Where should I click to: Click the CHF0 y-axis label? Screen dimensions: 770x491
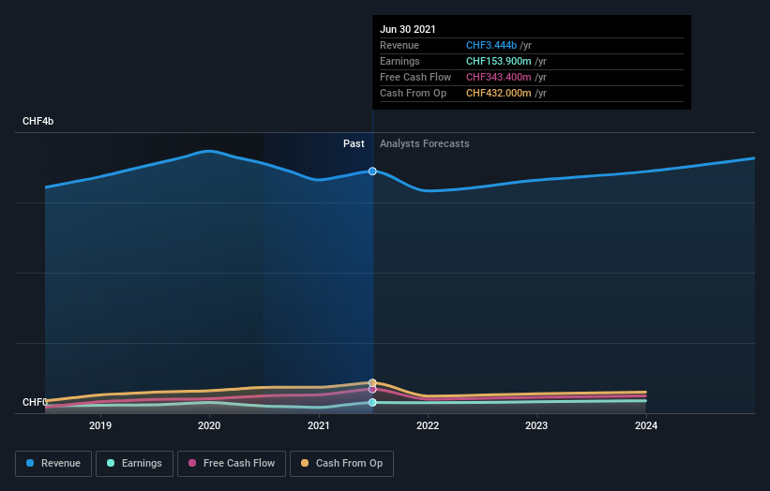click(35, 402)
